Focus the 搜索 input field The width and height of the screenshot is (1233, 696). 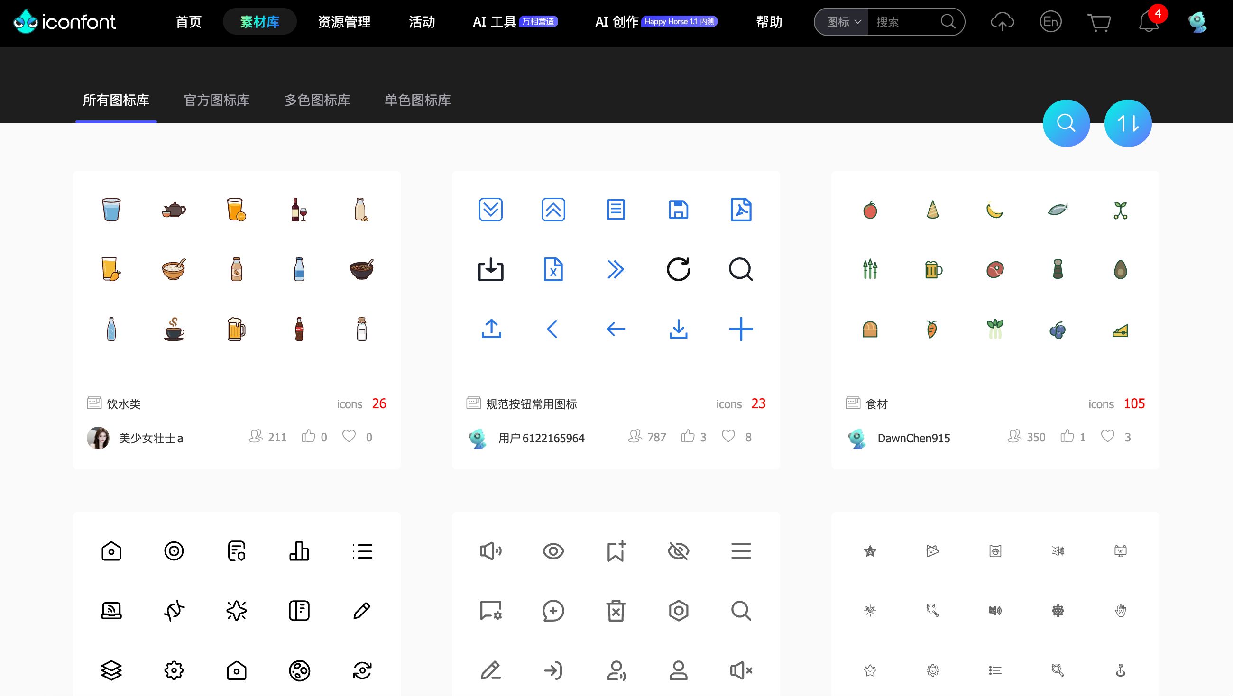point(904,22)
